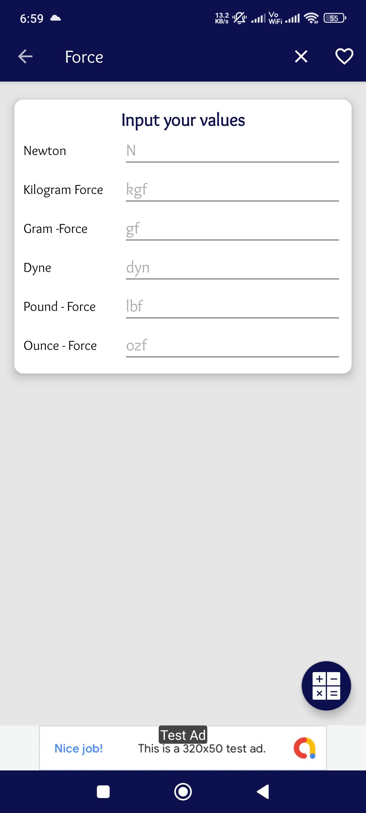Clear values with the X icon
Viewport: 366px width, 813px height.
(x=301, y=57)
